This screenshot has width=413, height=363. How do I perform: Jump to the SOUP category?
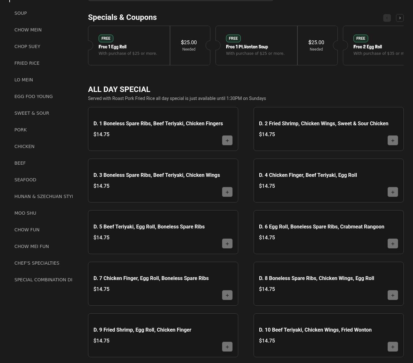[x=20, y=13]
